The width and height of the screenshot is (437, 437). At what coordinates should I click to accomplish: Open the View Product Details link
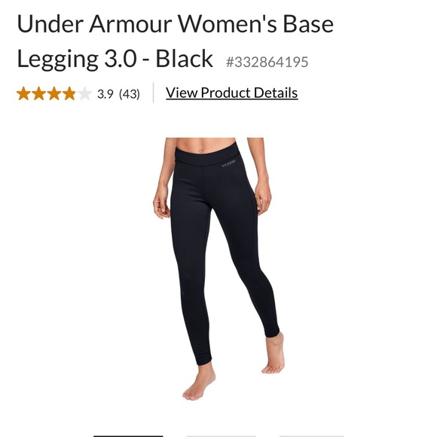point(232,93)
